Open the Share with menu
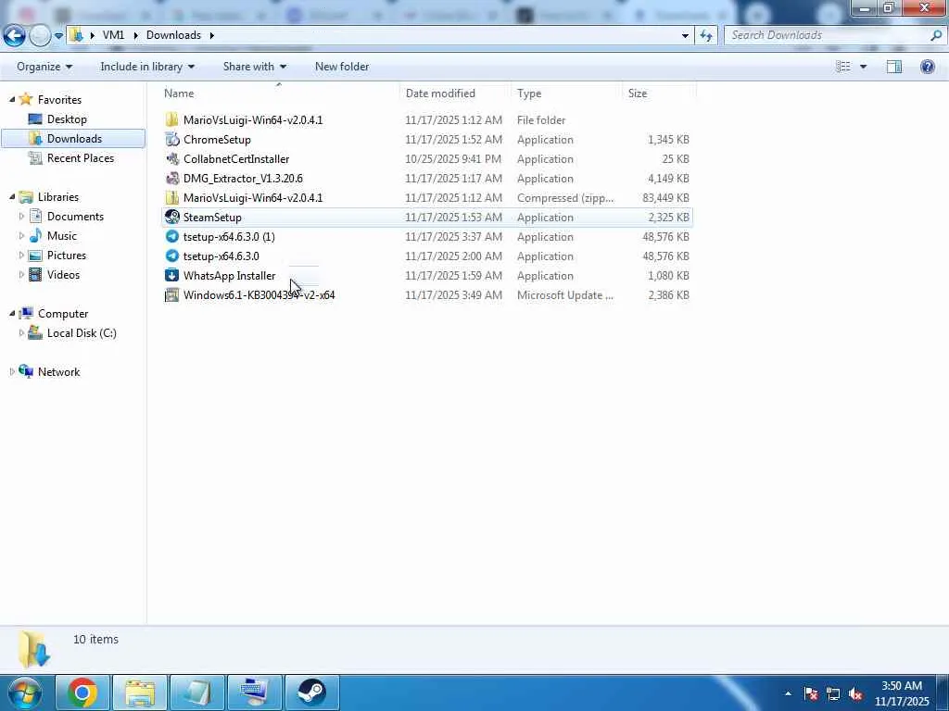The width and height of the screenshot is (949, 711). [254, 67]
